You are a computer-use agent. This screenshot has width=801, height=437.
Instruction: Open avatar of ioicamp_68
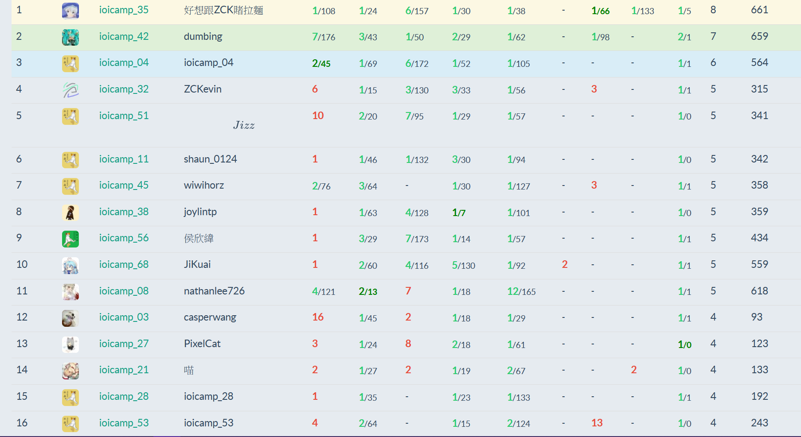coord(70,265)
